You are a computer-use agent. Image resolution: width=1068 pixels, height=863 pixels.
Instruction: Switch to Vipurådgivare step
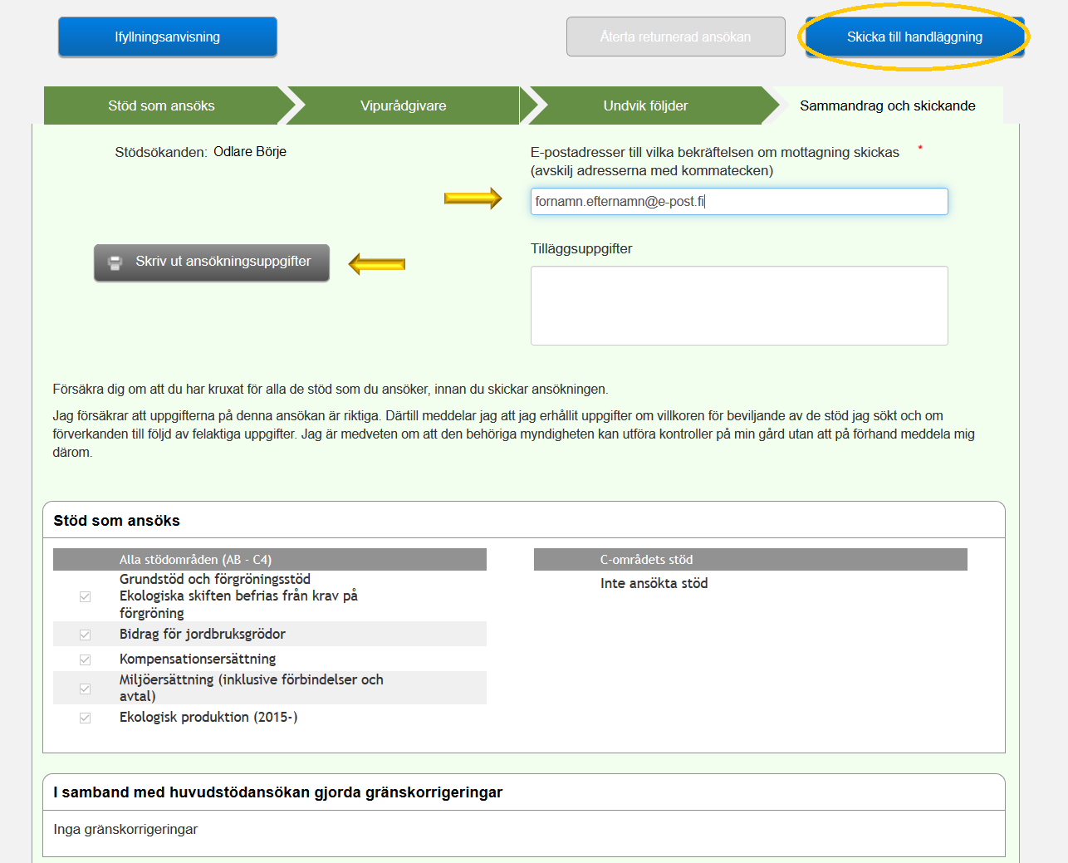(x=404, y=105)
